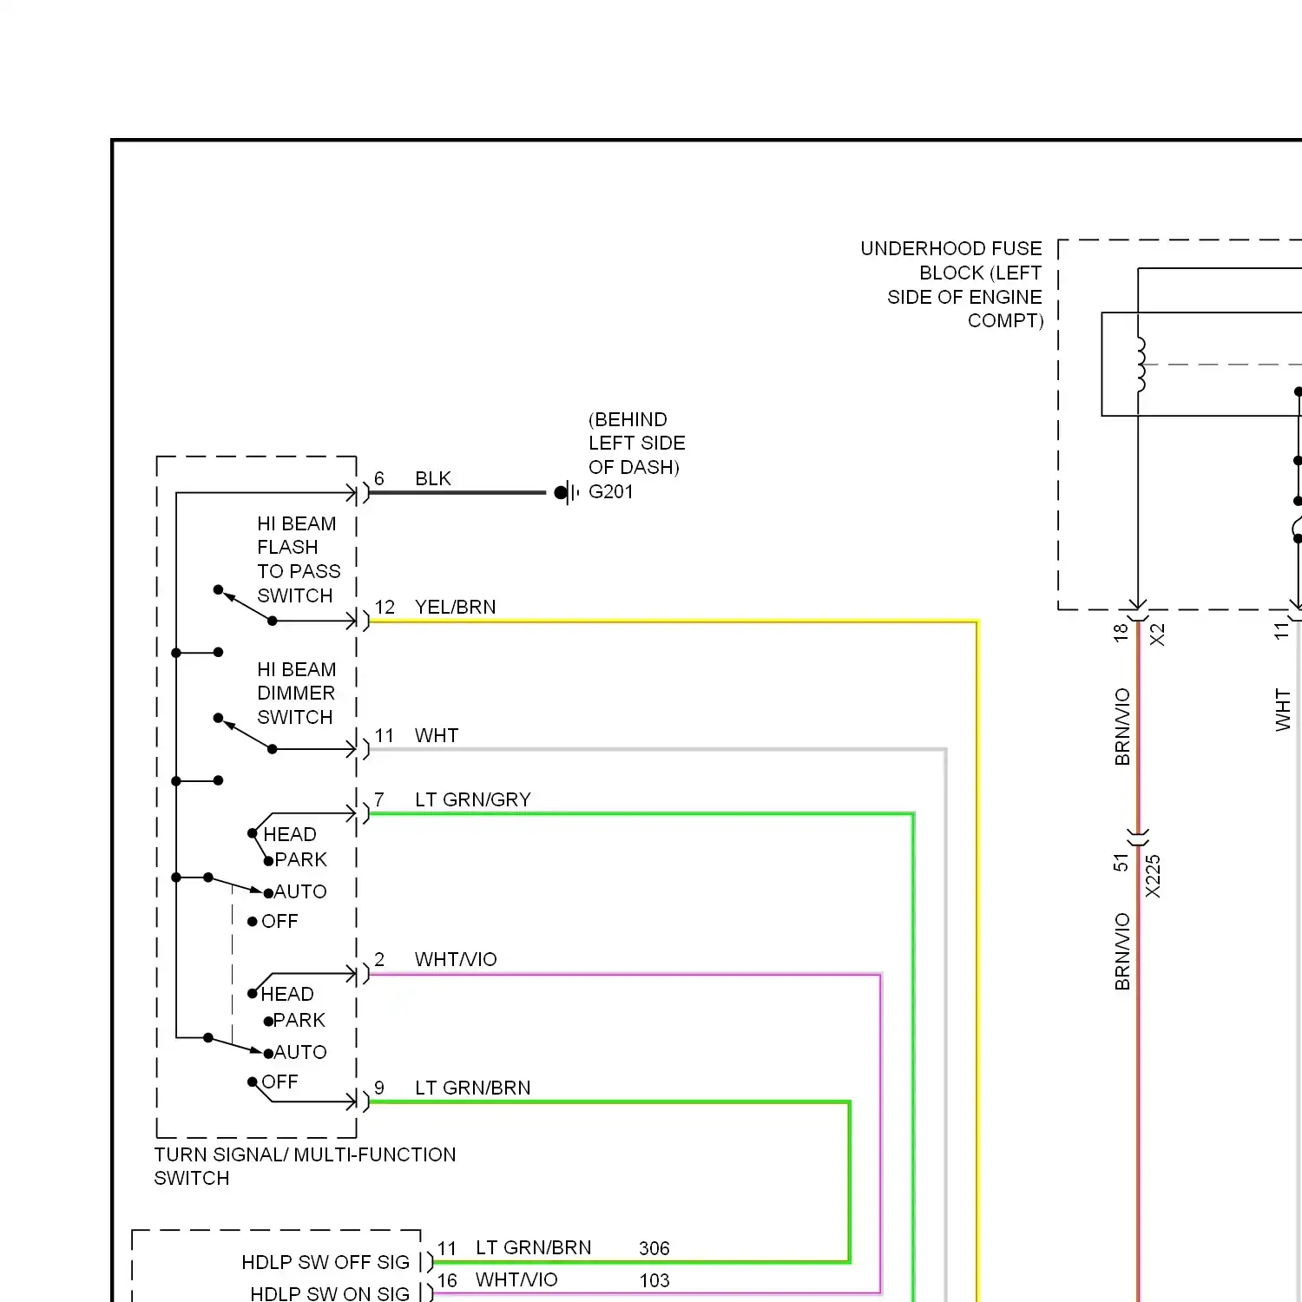
Task: Click the BEHIND LEFT SIDE OF DASH note
Action: point(636,444)
